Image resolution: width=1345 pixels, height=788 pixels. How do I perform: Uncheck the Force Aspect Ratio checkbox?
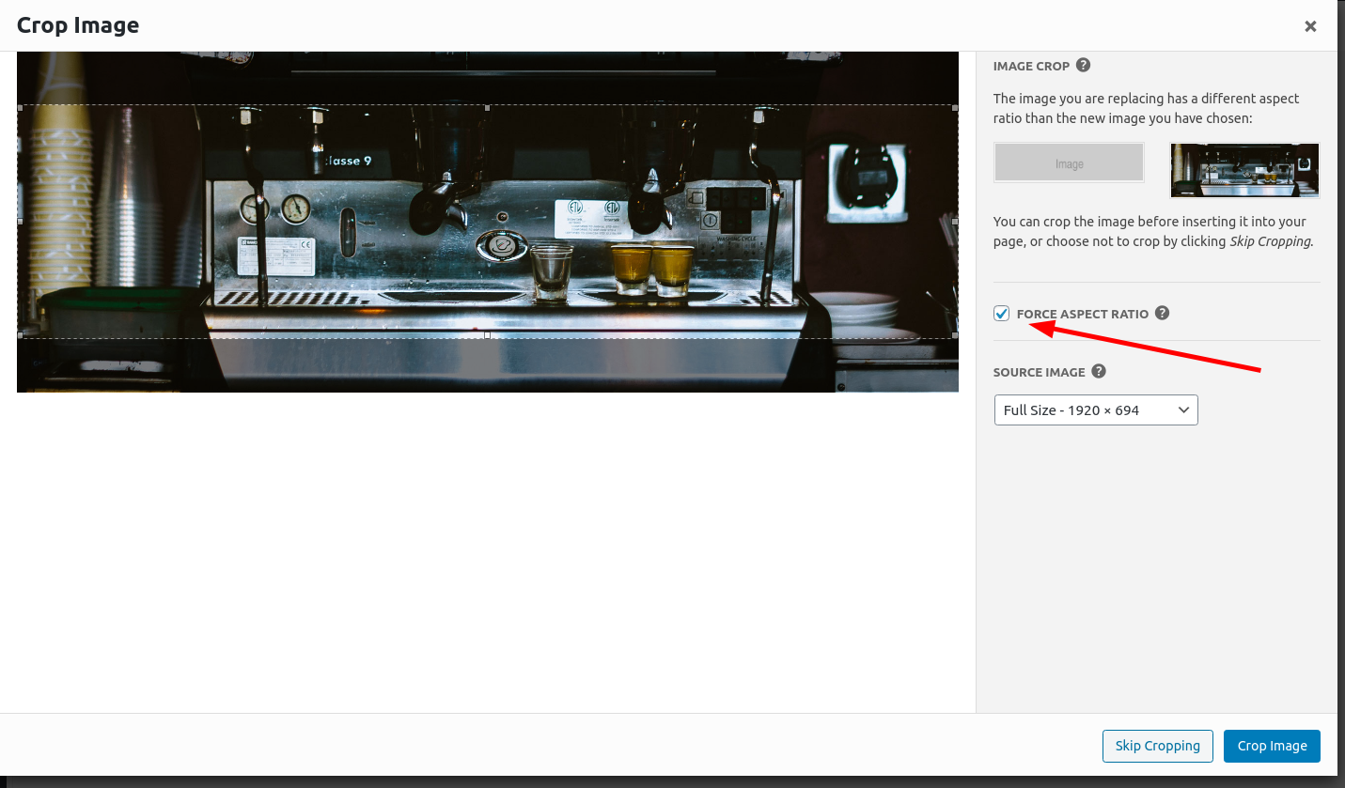pos(1002,314)
